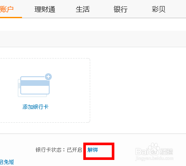Click the partially visible 启免短 link
The image size is (186, 166).
pos(7,162)
